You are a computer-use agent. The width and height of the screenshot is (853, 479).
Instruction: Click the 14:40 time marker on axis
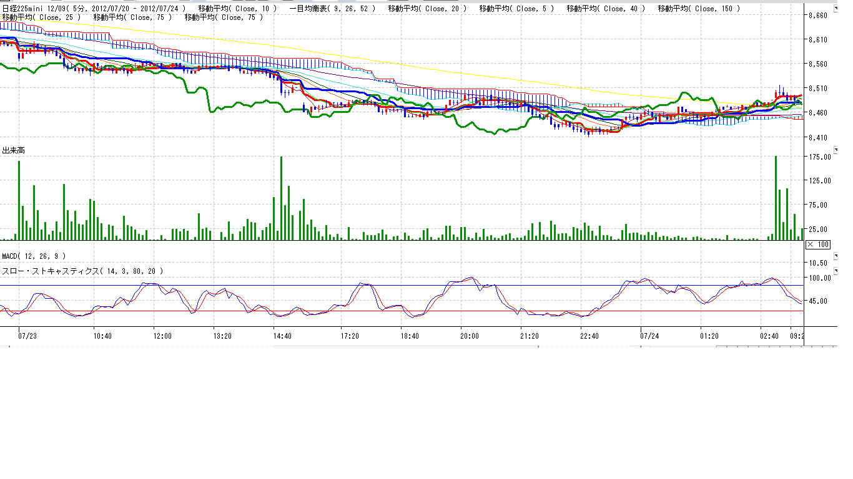pos(282,336)
